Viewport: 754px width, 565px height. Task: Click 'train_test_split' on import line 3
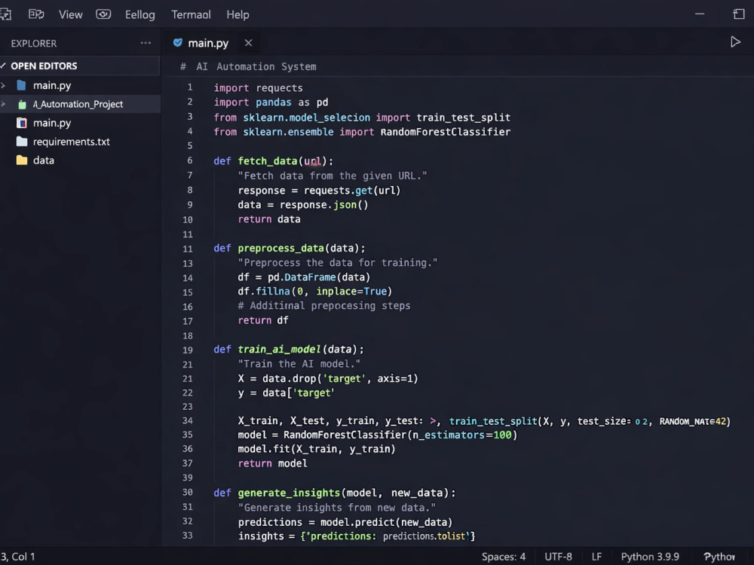pyautogui.click(x=464, y=118)
